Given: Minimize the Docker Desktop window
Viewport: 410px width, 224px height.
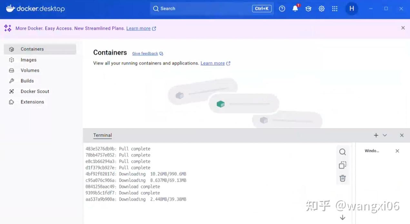Looking at the screenshot, I should tap(371, 9).
